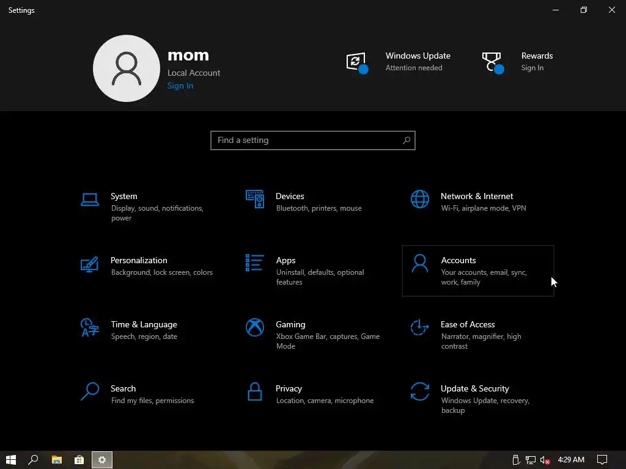Click the Devices keyboard and speaker icon

tap(255, 199)
